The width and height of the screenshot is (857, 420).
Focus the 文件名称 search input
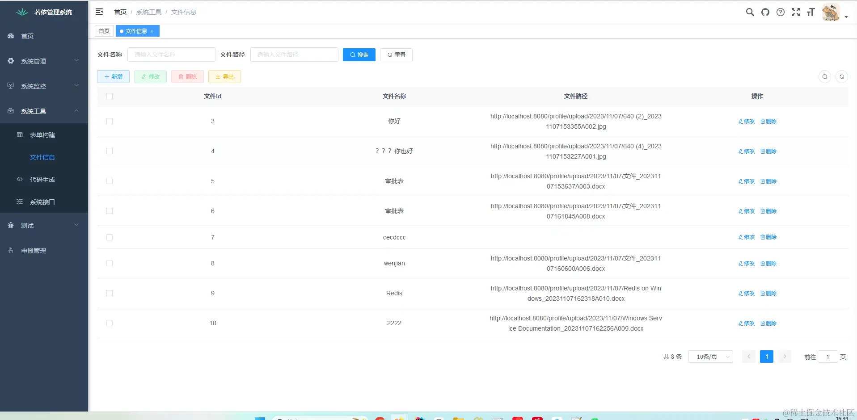[x=171, y=55]
